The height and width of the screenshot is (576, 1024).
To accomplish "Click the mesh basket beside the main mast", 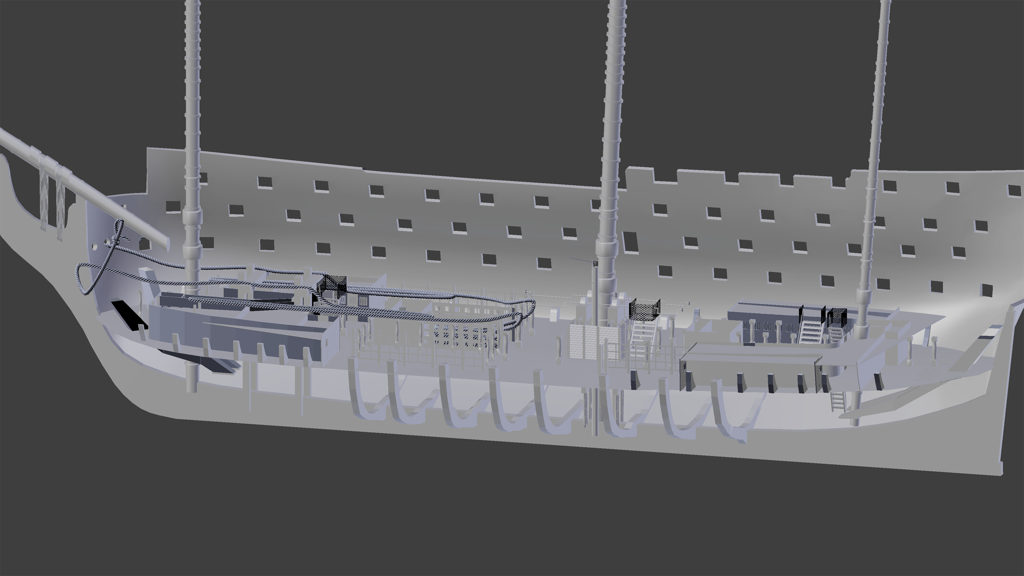I will coord(644,310).
